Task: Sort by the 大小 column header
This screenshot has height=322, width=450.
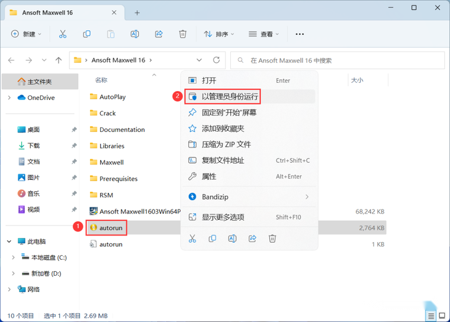Action: [357, 80]
